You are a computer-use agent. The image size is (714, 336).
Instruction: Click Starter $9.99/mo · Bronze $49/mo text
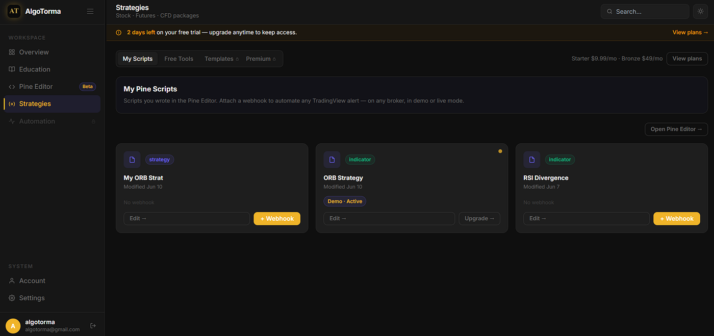coord(617,59)
